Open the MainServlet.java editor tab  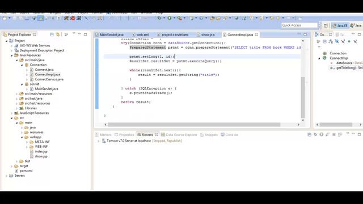[109, 35]
